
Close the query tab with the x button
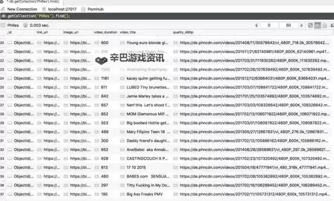(x=4, y=2)
